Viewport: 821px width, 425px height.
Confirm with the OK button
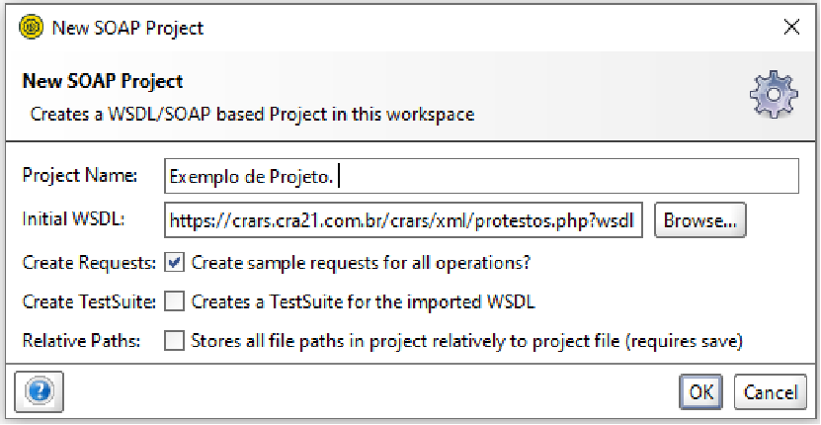click(700, 391)
